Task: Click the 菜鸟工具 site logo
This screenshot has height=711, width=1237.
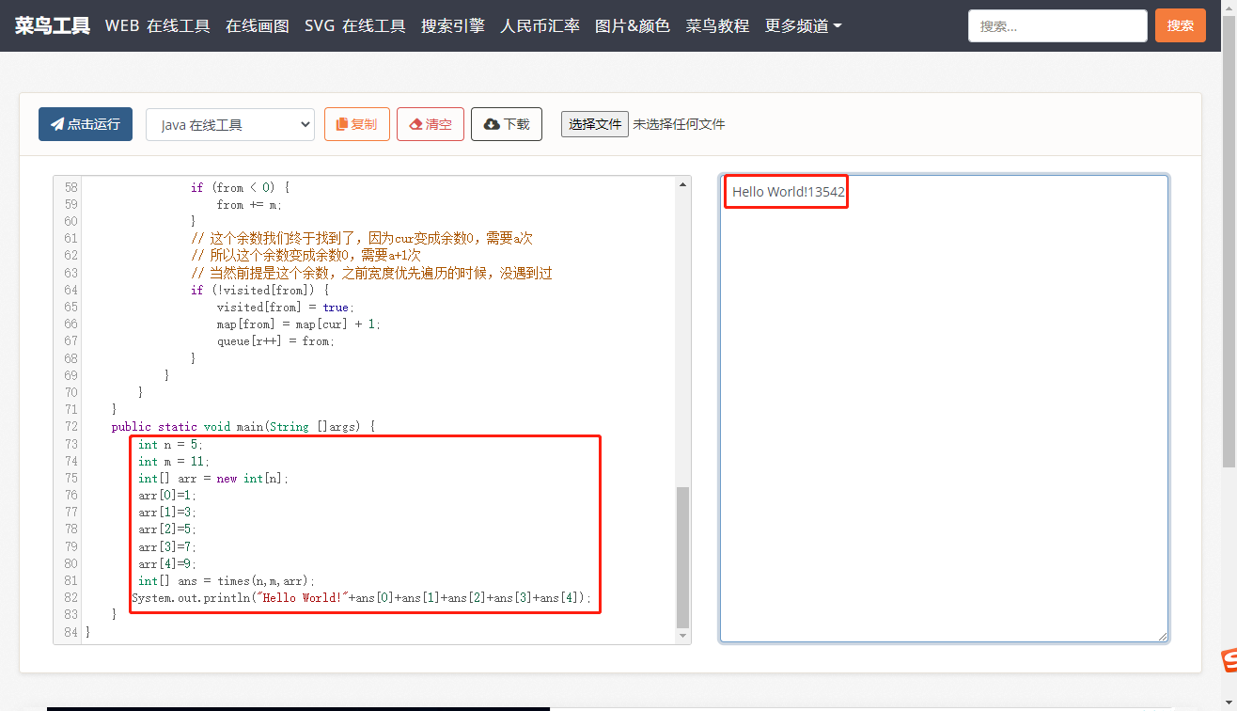Action: pyautogui.click(x=53, y=25)
